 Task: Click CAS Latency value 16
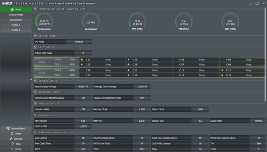tap(83, 138)
